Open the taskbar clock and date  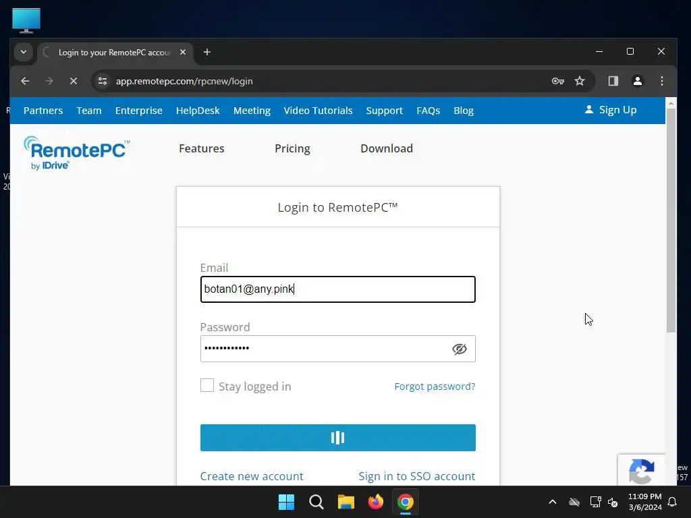pos(644,502)
